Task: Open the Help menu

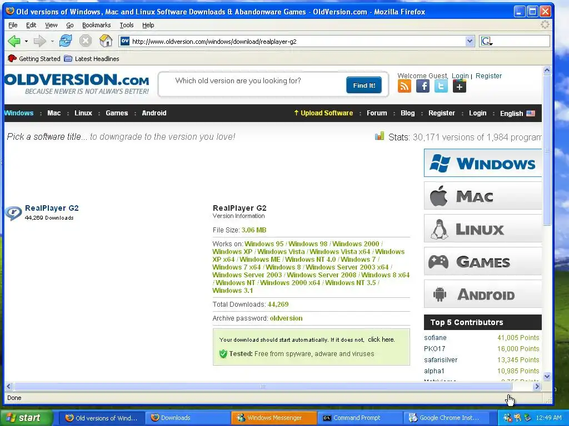Action: 148,25
